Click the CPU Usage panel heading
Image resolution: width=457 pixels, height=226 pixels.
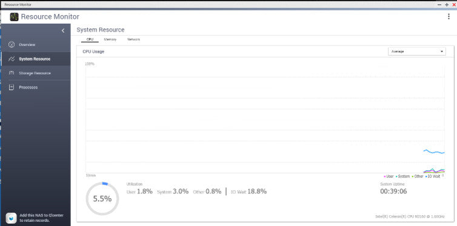pos(93,52)
